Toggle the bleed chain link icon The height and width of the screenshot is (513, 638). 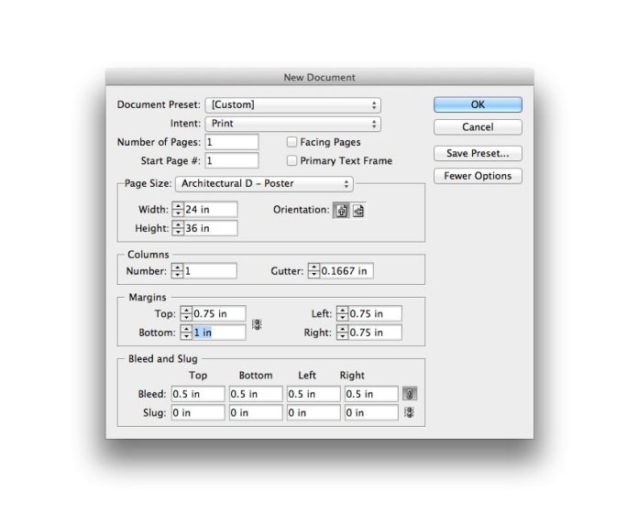coord(410,394)
